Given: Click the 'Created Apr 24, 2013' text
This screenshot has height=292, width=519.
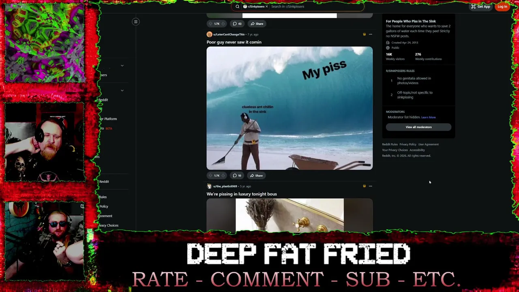Looking at the screenshot, I should tap(405, 43).
